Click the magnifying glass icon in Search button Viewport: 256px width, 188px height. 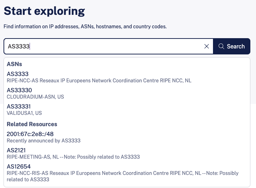[221, 46]
